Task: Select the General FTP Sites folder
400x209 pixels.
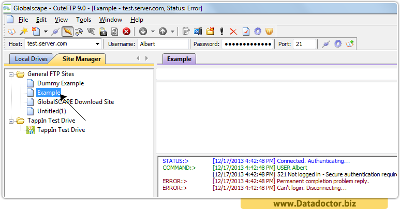Action: (51, 74)
